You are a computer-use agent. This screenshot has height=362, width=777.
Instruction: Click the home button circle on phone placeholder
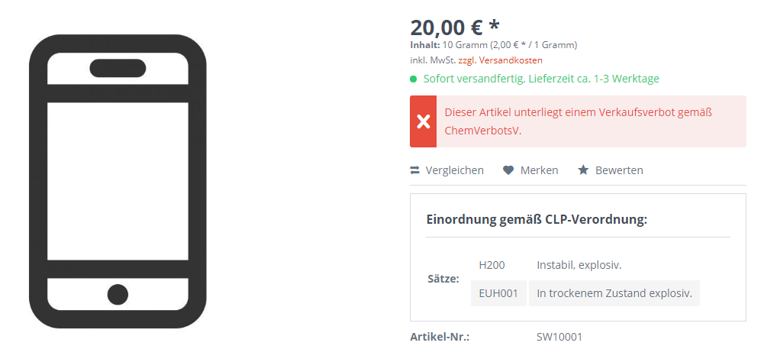(x=118, y=295)
